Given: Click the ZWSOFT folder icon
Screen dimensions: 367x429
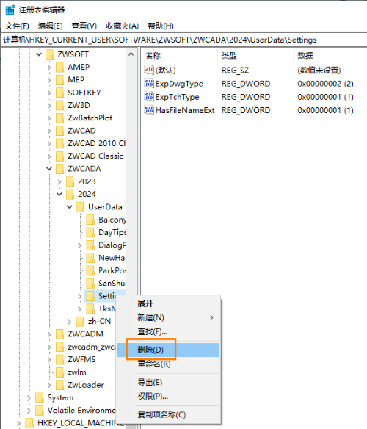Looking at the screenshot, I should point(49,54).
